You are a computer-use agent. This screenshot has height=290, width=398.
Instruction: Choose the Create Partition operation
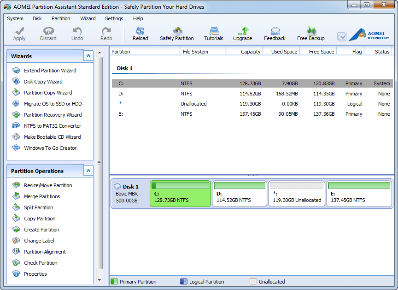(36, 230)
